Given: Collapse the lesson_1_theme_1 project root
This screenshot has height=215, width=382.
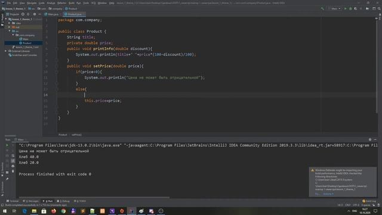Looking at the screenshot, I should tap(6, 19).
